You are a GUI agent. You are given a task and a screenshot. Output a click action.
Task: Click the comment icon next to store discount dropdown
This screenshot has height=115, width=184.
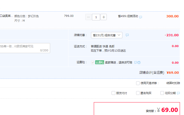[127, 35]
